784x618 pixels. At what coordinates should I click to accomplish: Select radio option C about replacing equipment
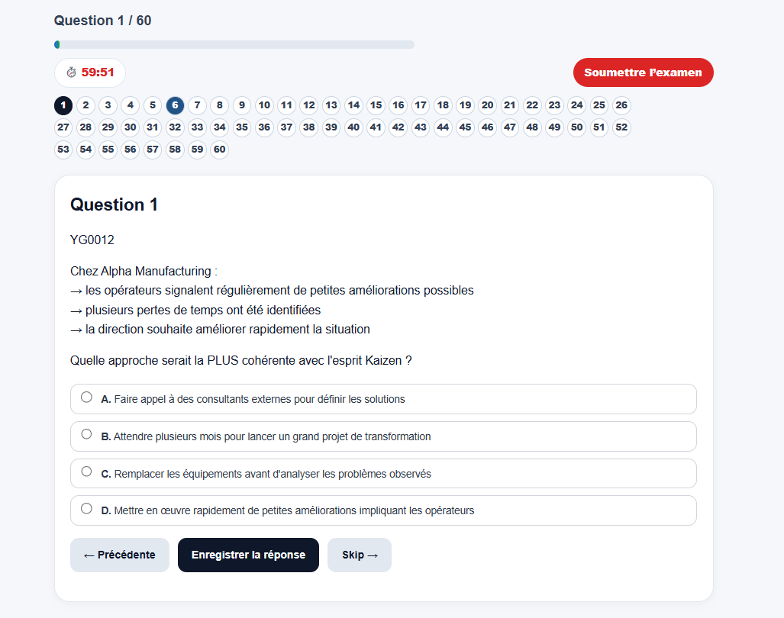86,472
